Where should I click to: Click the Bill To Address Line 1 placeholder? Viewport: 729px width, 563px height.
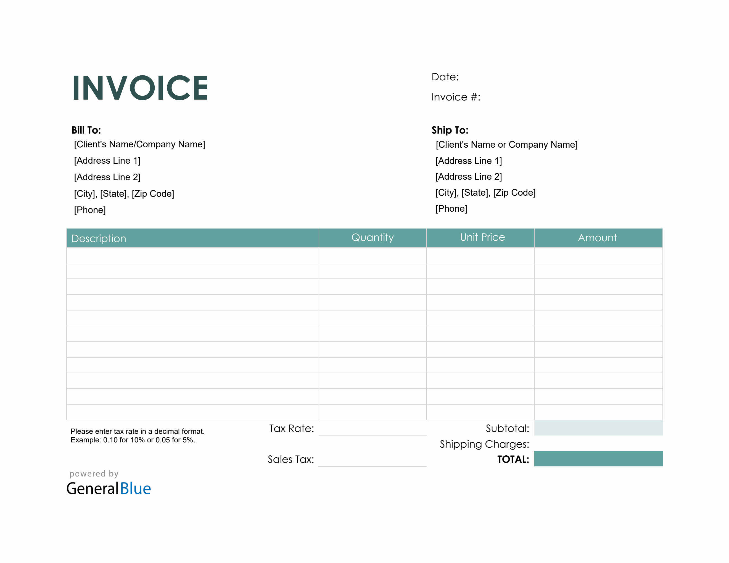point(107,160)
